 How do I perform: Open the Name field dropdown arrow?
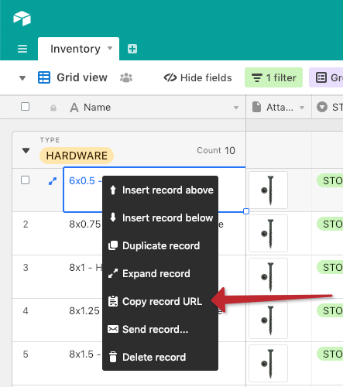(x=236, y=108)
